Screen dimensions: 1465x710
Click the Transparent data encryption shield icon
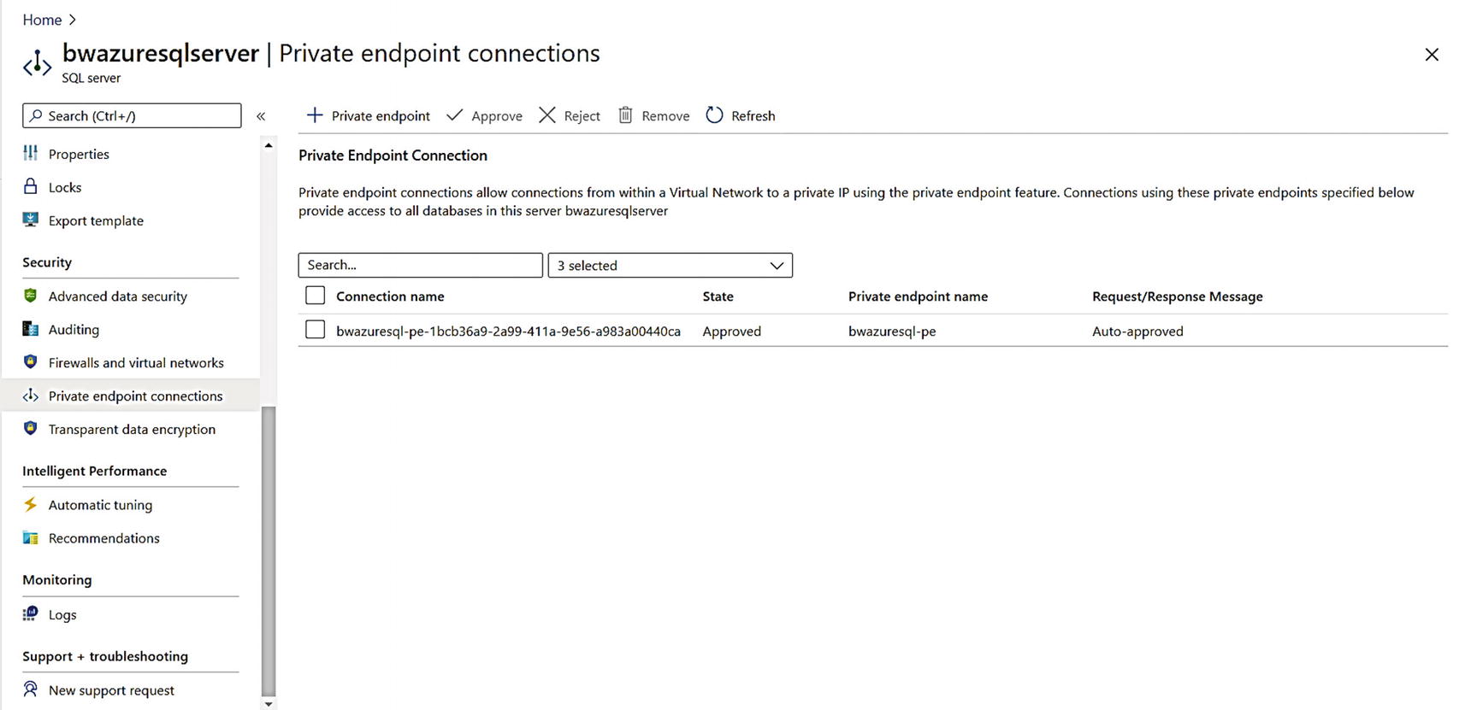[31, 428]
